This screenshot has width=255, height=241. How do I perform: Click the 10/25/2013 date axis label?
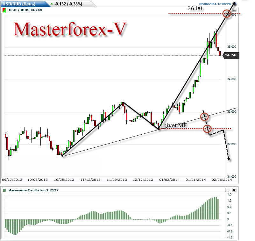[x=64, y=180]
